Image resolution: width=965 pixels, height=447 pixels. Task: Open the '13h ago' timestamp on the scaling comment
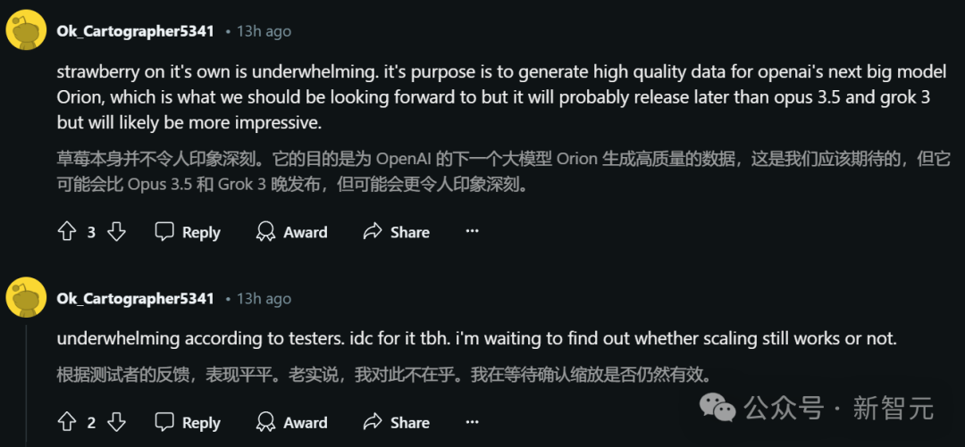[264, 299]
